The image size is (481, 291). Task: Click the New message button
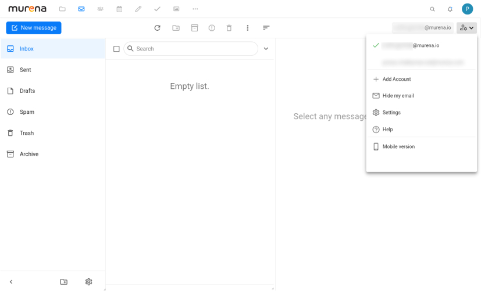tap(34, 28)
